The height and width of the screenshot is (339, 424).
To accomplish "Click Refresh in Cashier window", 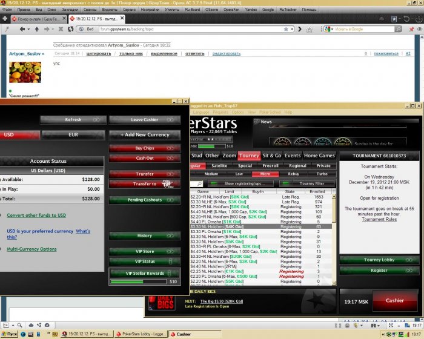I will click(x=73, y=120).
